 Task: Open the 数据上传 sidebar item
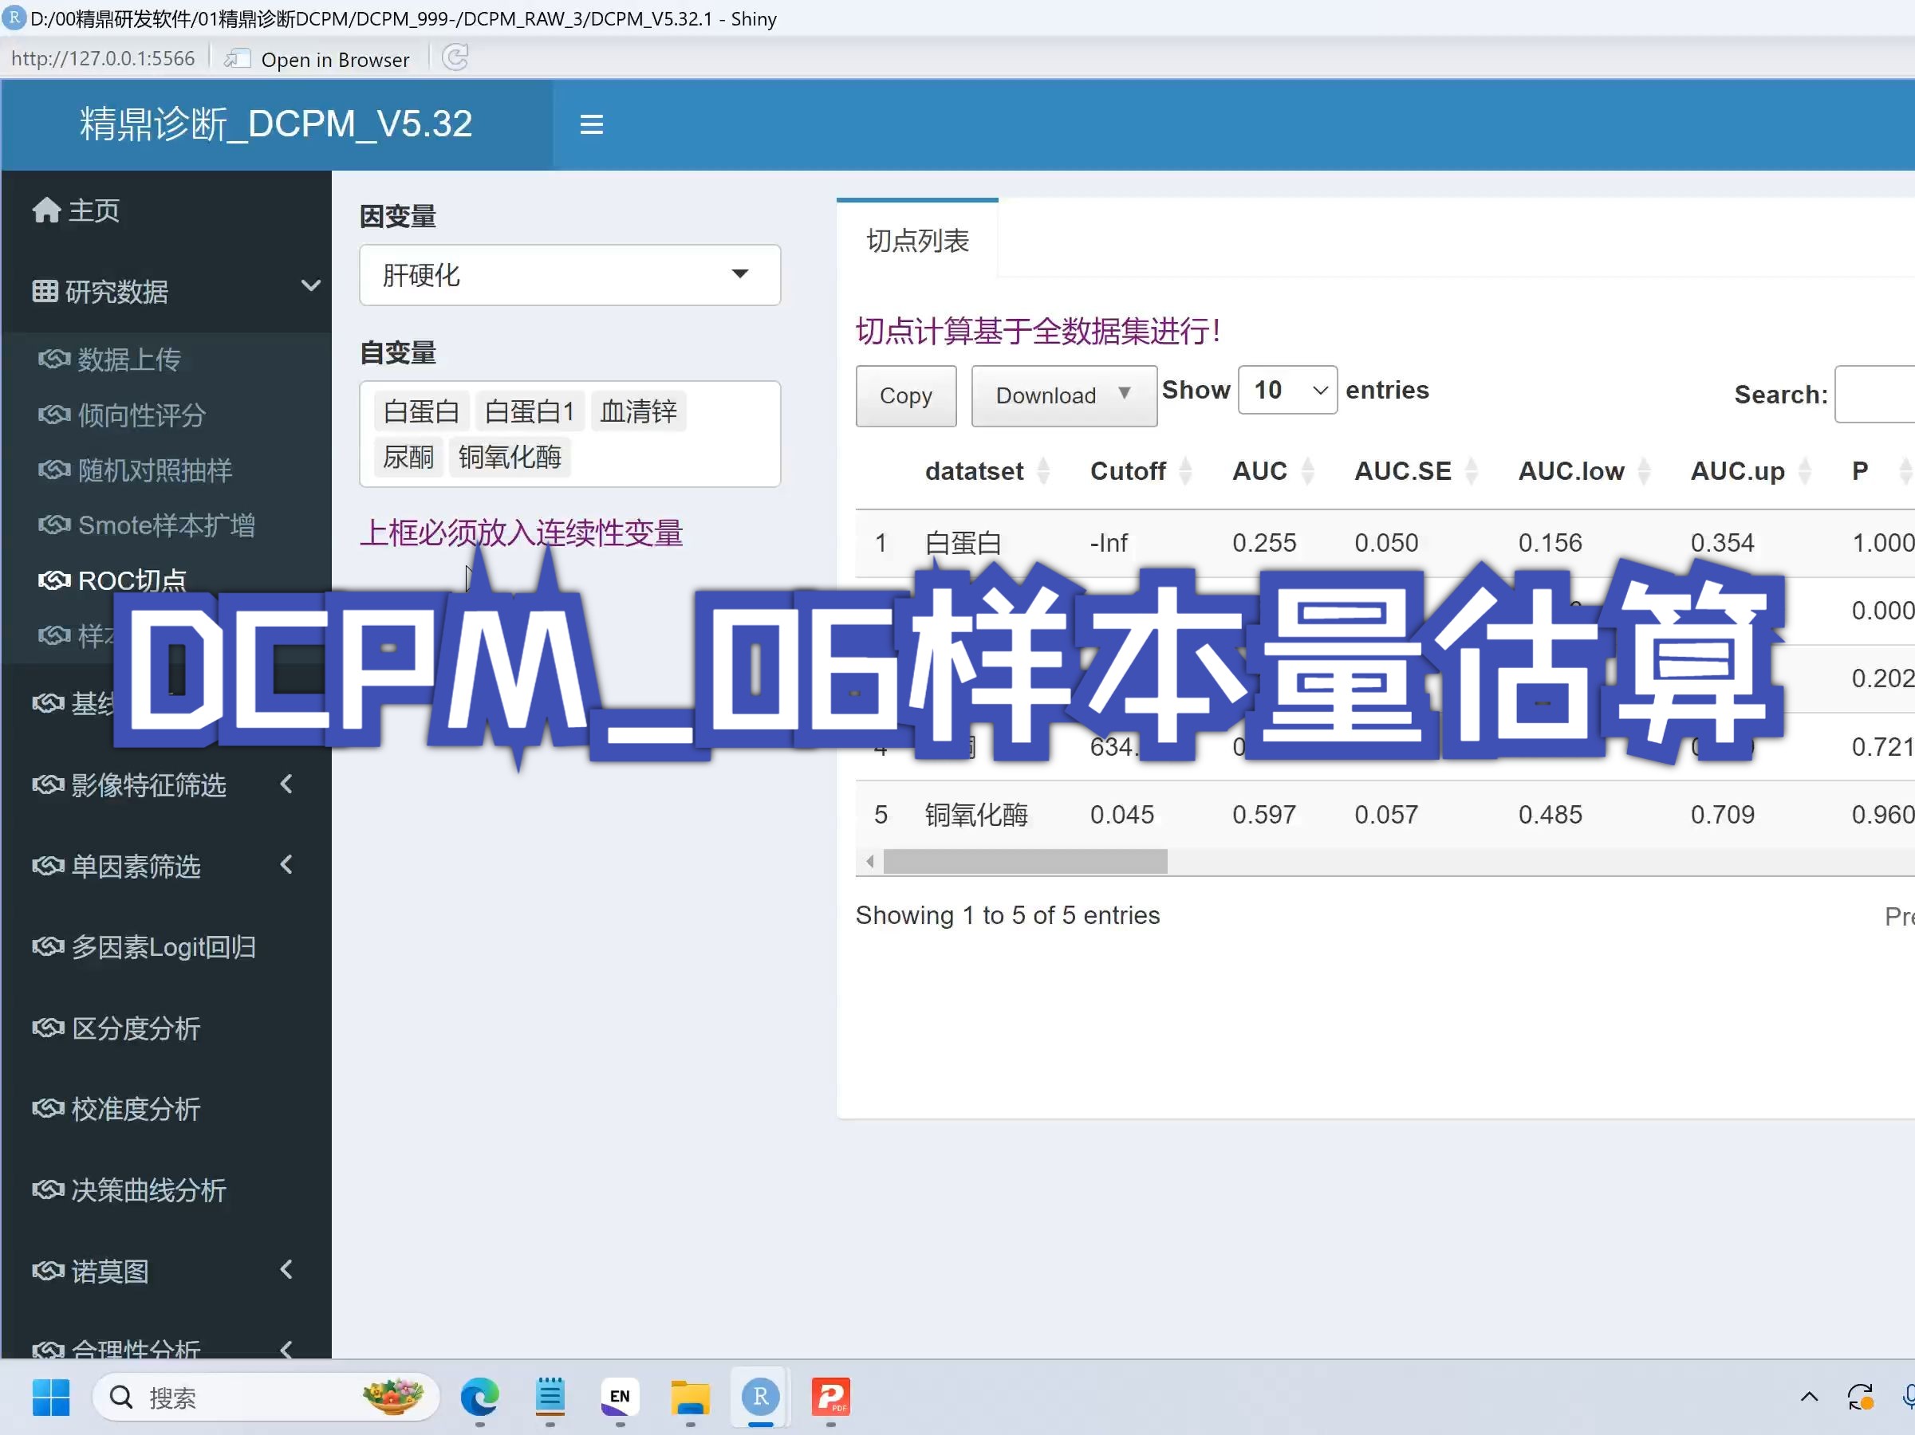point(128,360)
